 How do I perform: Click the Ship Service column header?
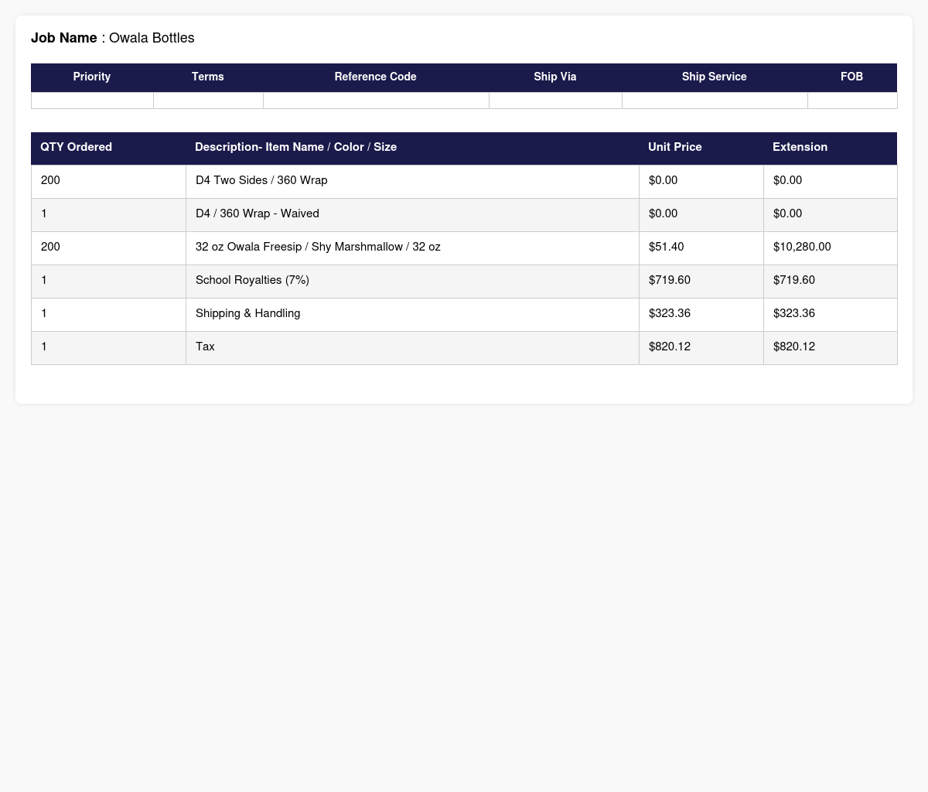coord(715,77)
